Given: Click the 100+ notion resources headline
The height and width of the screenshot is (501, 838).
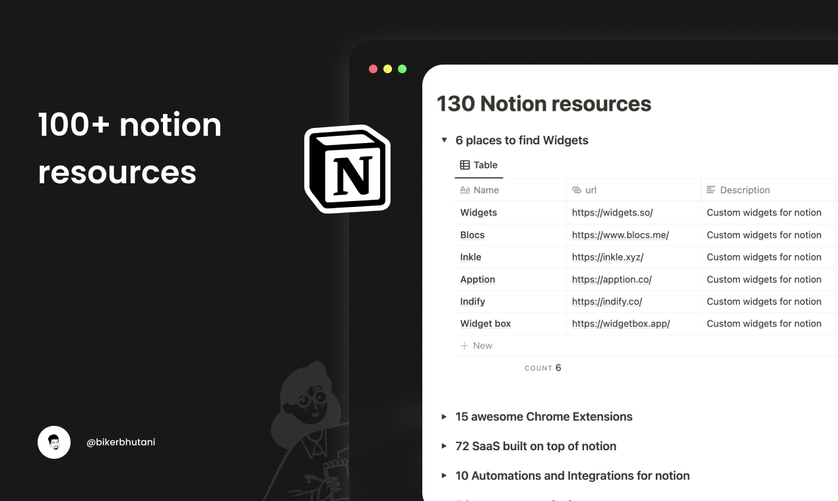Looking at the screenshot, I should pyautogui.click(x=129, y=148).
